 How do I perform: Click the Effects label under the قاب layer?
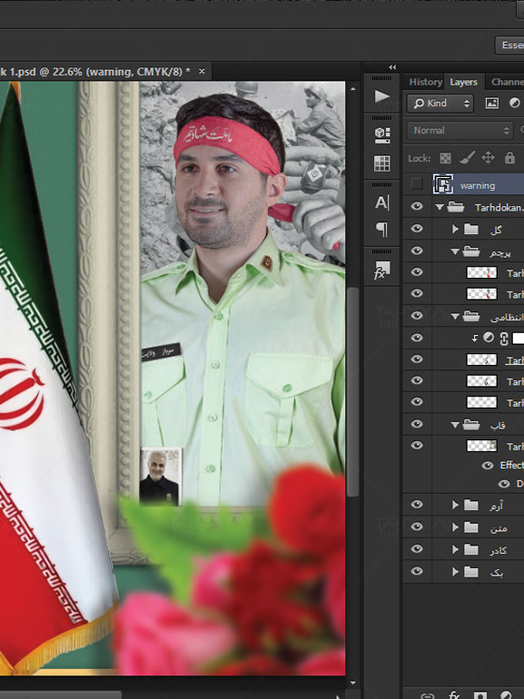(x=511, y=466)
